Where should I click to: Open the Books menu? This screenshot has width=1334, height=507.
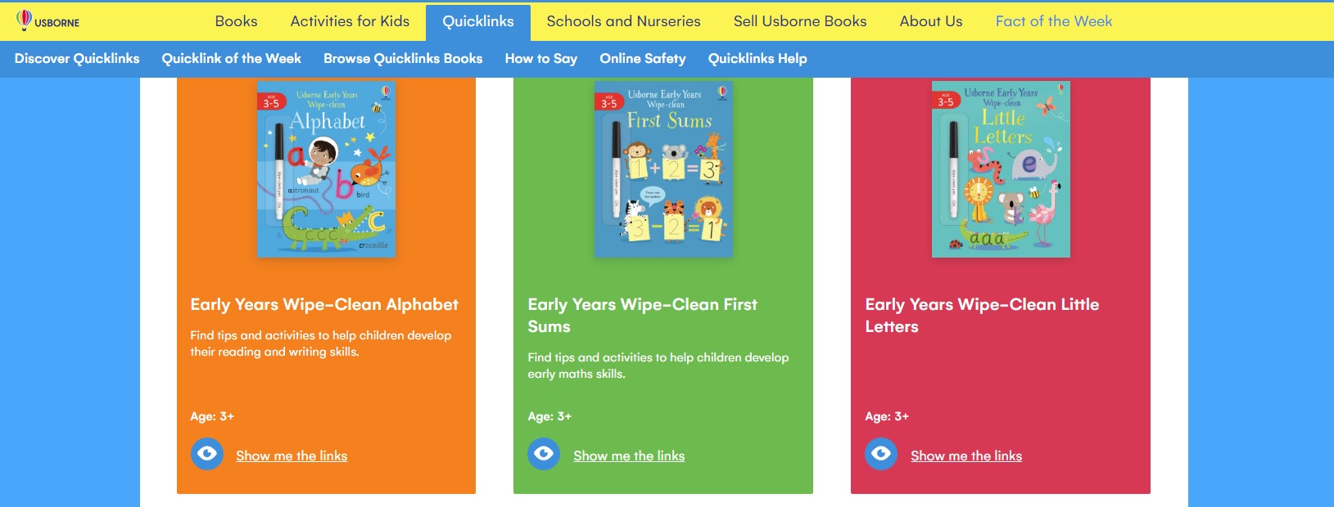coord(236,21)
